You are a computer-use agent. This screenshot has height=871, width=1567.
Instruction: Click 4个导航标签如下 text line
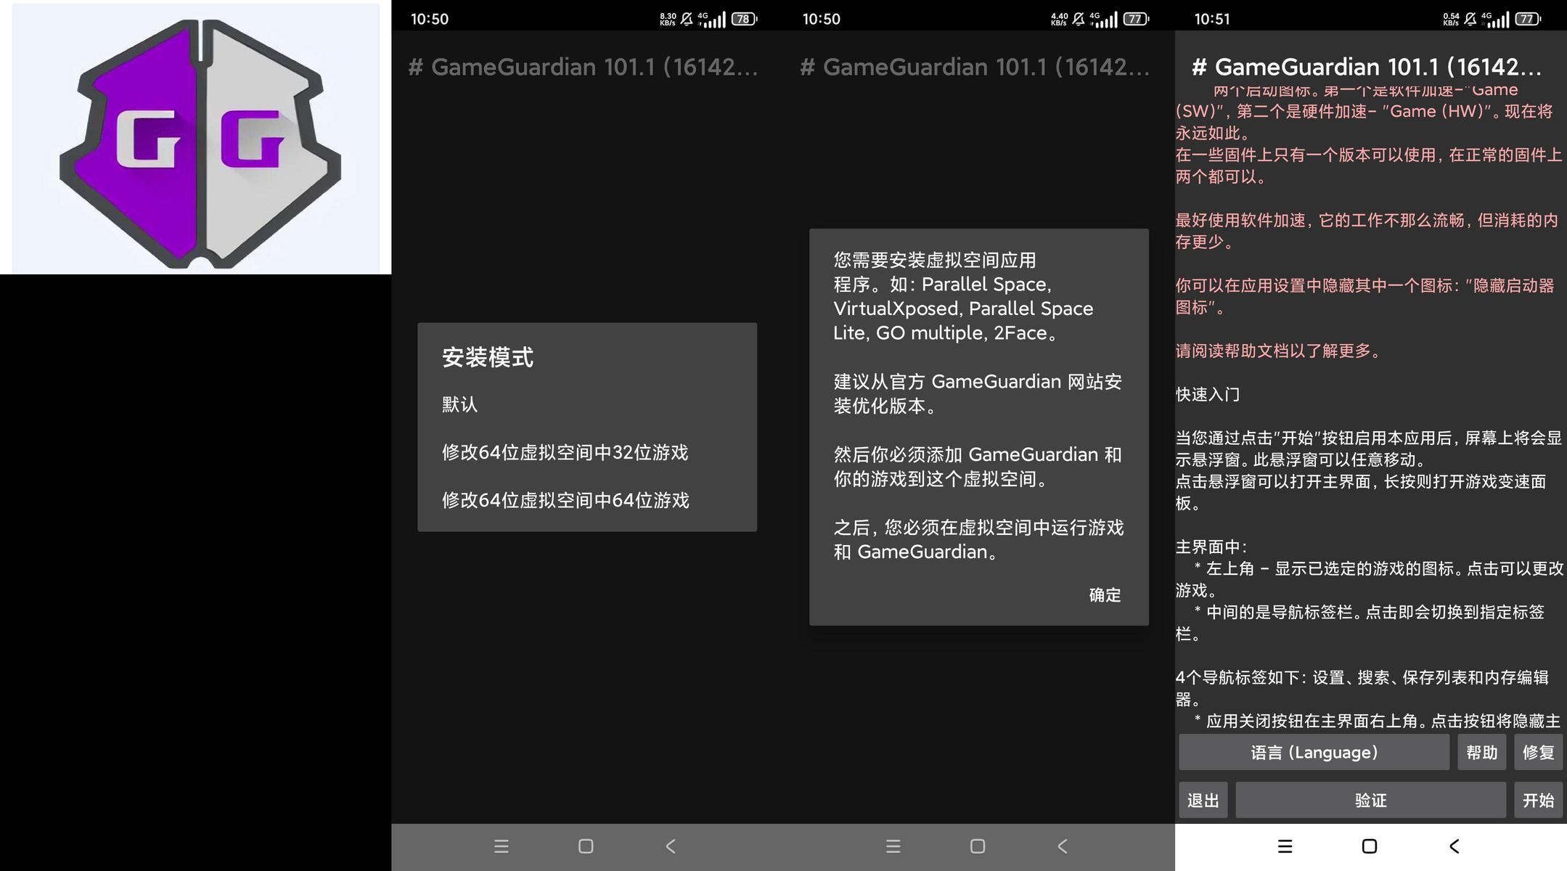click(x=1362, y=688)
